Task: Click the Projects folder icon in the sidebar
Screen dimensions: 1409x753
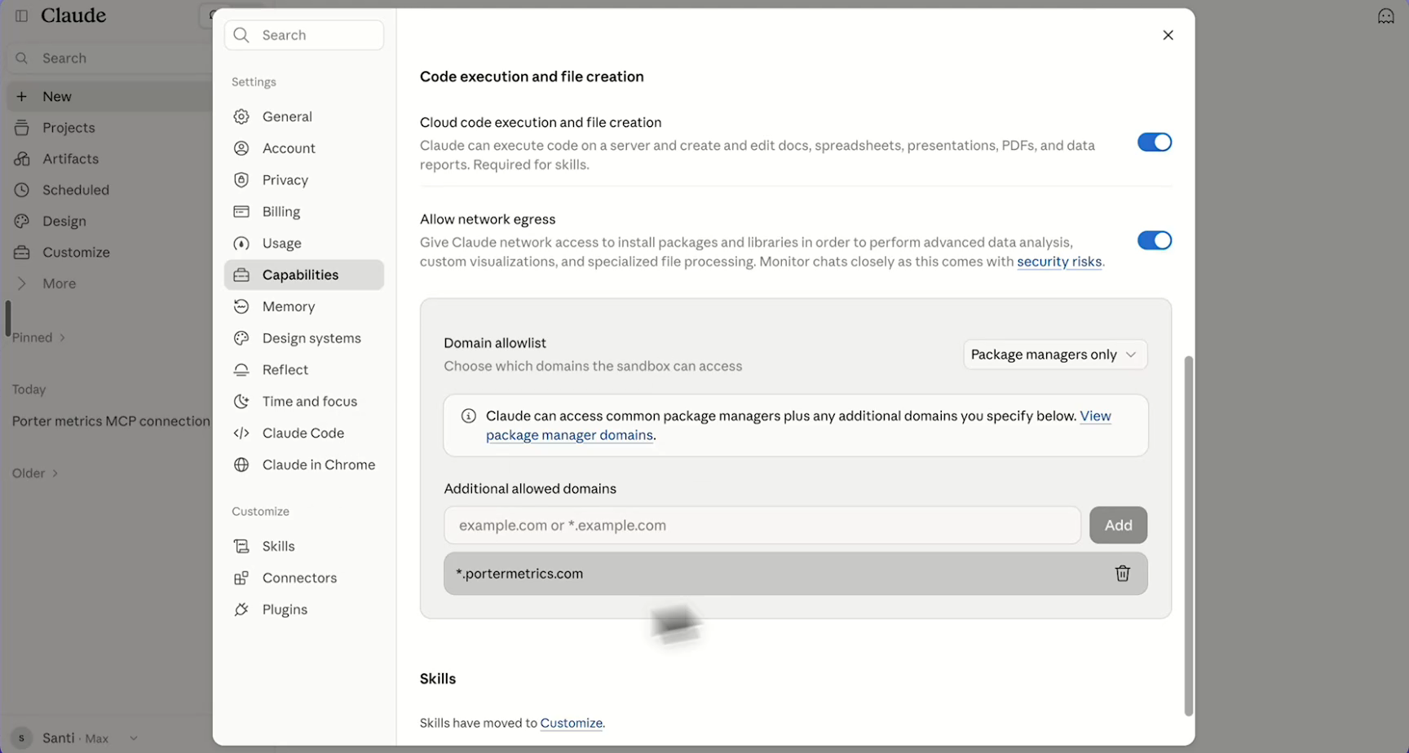Action: (22, 128)
